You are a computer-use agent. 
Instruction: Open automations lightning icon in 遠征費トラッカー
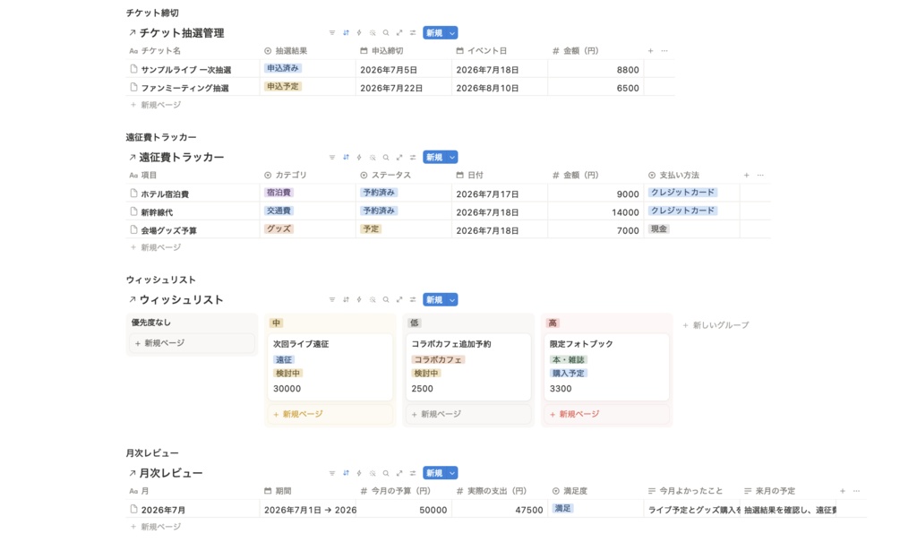[x=359, y=158]
